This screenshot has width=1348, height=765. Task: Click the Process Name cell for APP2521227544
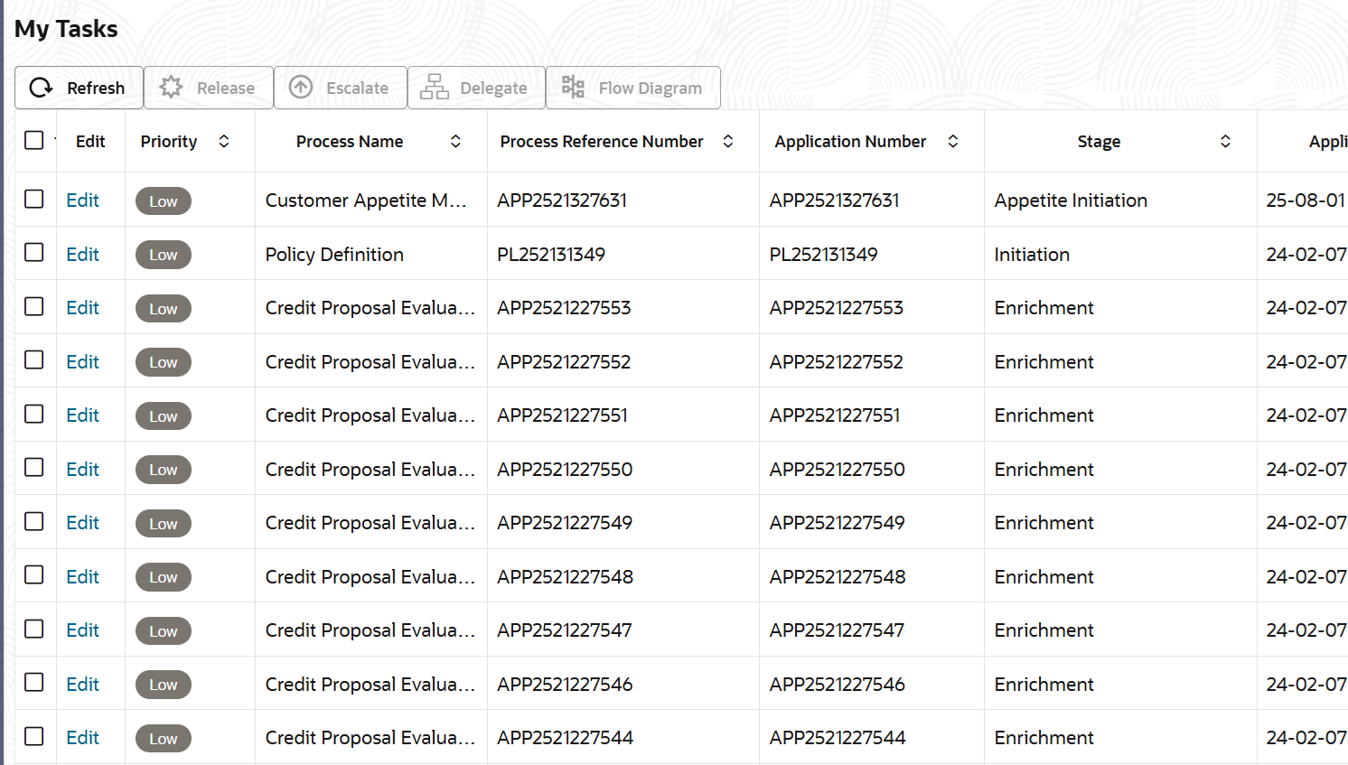pos(370,738)
